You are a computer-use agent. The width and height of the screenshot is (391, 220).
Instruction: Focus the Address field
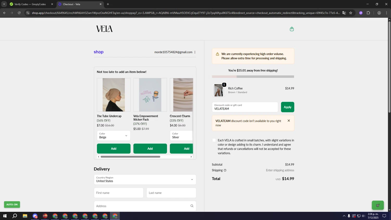tap(145, 206)
